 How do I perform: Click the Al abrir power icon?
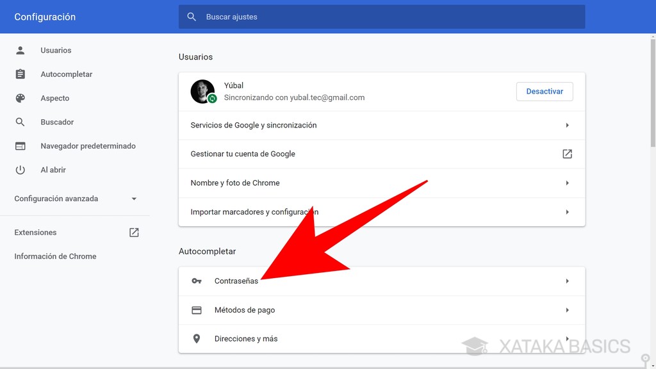pyautogui.click(x=21, y=170)
